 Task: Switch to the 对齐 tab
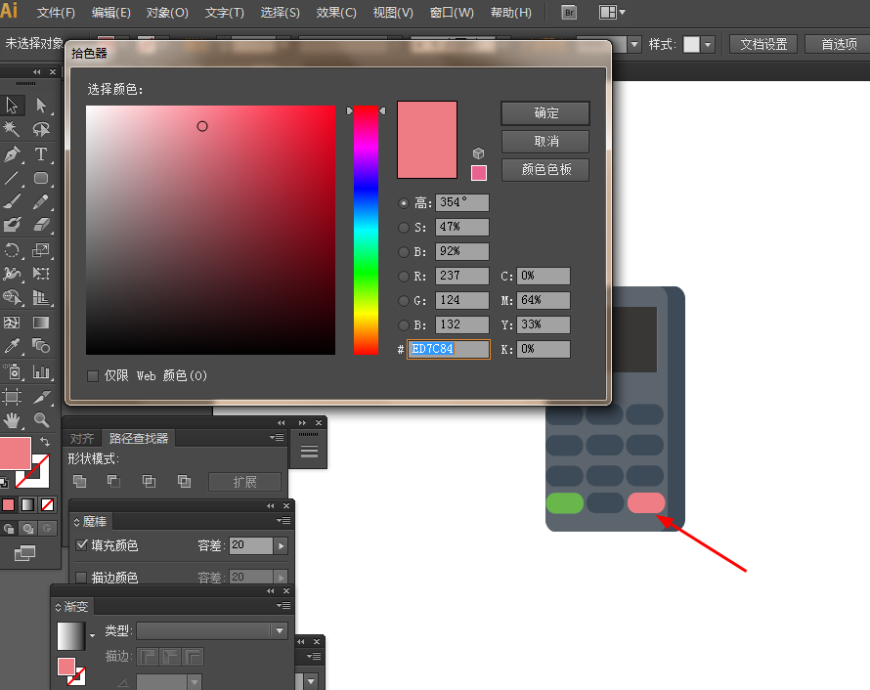click(82, 438)
